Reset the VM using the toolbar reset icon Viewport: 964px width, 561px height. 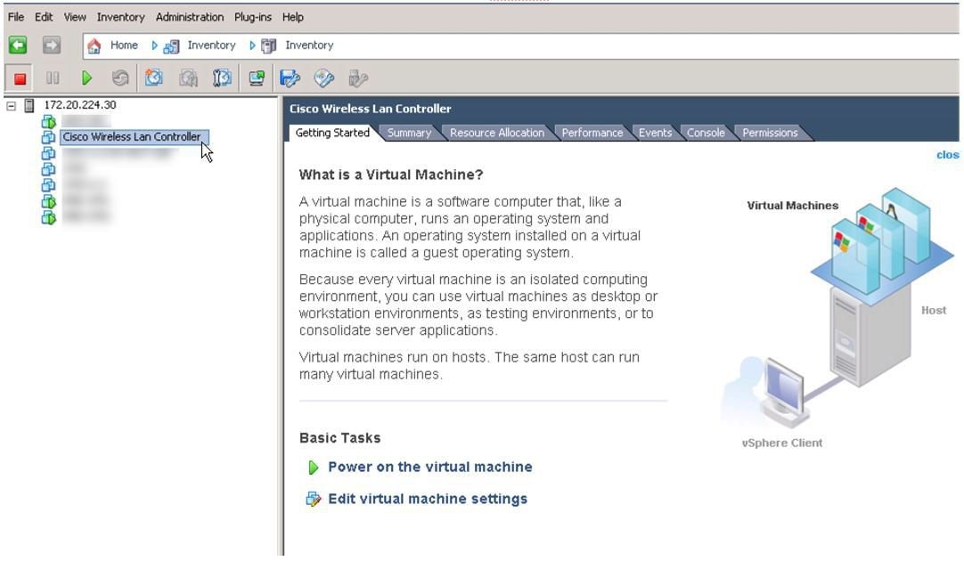[x=120, y=78]
